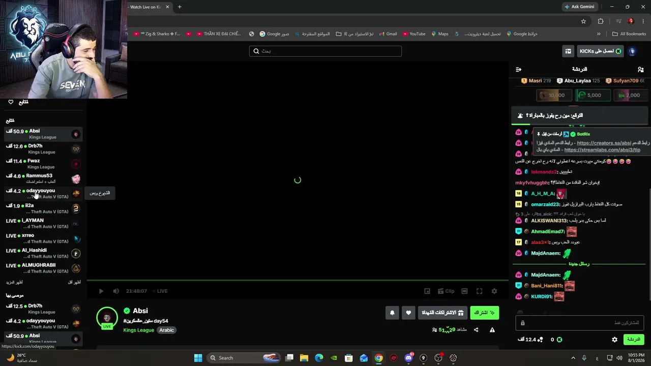Open Google Chrome from the taskbar
The image size is (651, 366).
pos(379,358)
